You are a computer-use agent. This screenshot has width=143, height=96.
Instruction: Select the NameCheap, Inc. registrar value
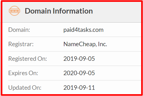pos(85,44)
